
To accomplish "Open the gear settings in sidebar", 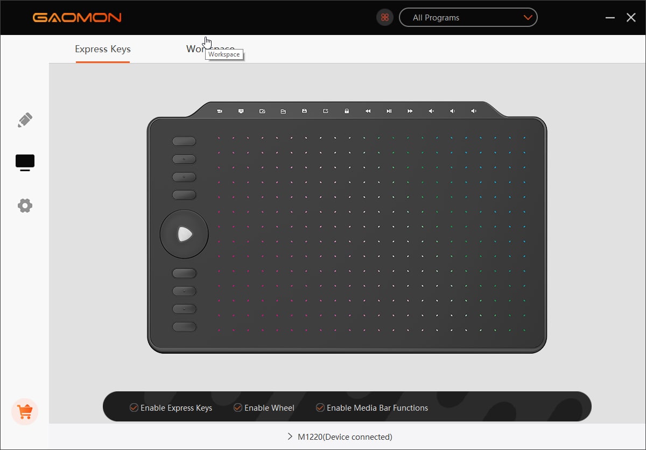I will pos(25,205).
